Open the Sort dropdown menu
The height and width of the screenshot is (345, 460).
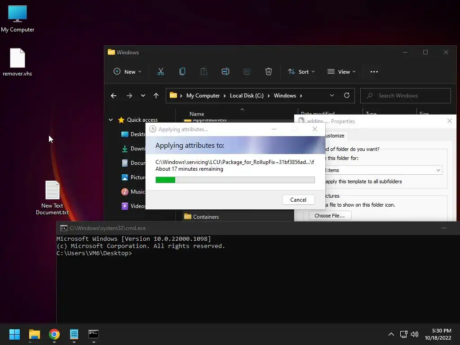(x=301, y=71)
